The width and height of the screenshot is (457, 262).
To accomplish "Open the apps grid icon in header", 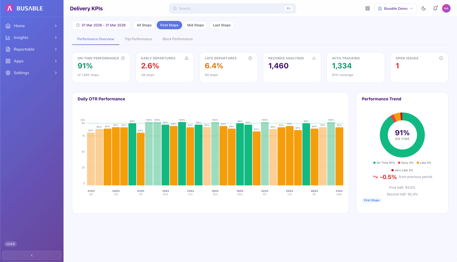I will [x=368, y=8].
